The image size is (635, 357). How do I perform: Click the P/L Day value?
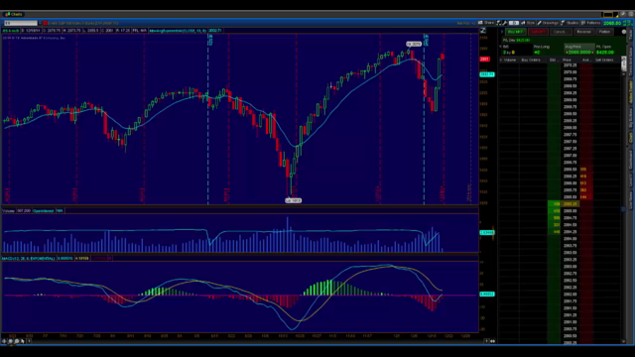click(523, 40)
